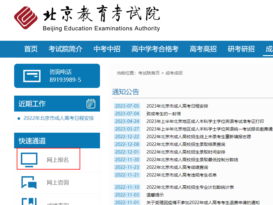
Task: Open the 2022年北京市成人高考日程安排 sidebar link
Action: pos(59,118)
